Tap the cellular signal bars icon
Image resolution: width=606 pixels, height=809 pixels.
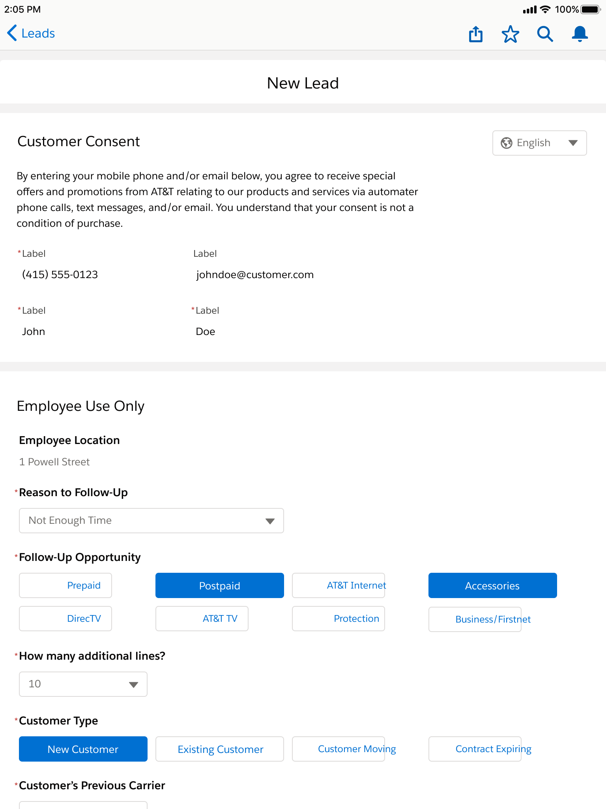point(530,10)
